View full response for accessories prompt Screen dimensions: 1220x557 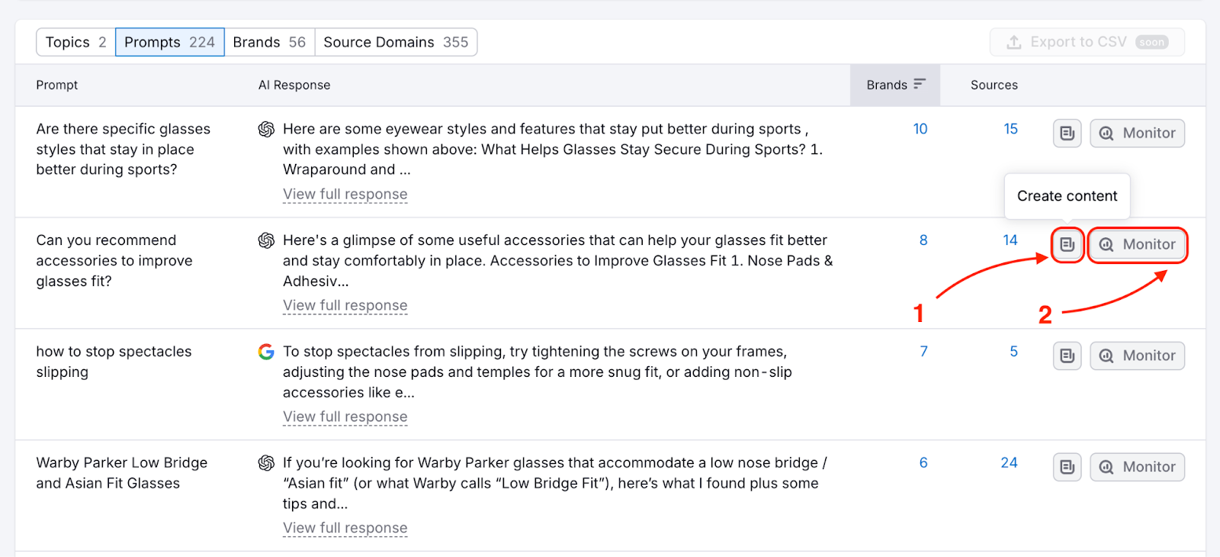(x=345, y=306)
